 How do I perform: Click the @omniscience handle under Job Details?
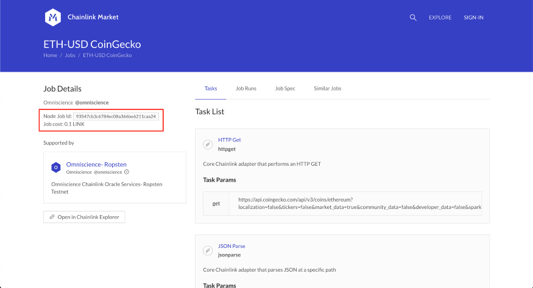[92, 103]
